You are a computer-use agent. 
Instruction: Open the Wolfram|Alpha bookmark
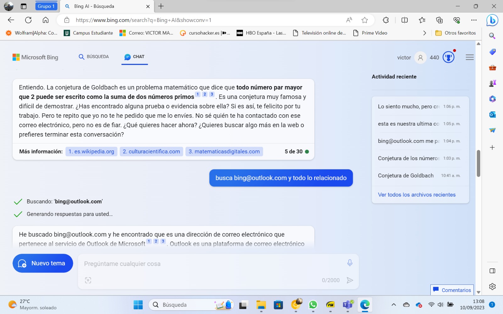(x=32, y=33)
